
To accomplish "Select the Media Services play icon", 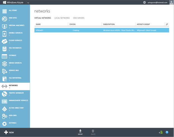I will (4, 64).
